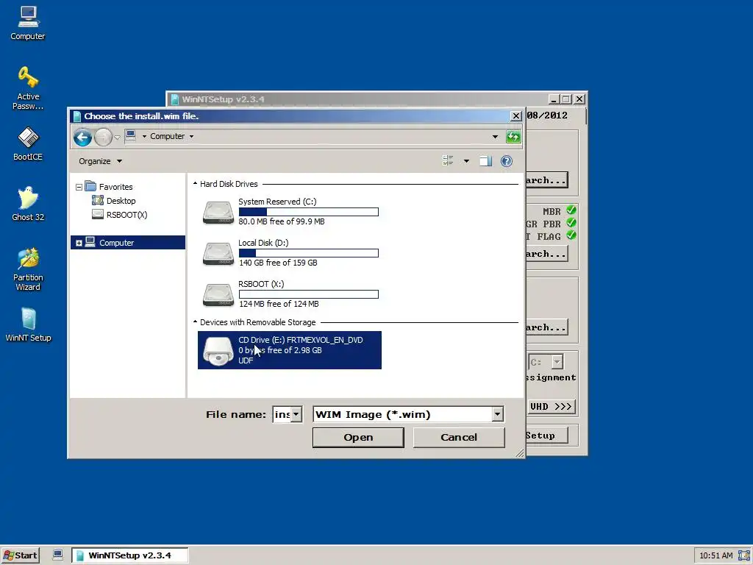Open the Start menu
This screenshot has width=753, height=565.
pyautogui.click(x=20, y=555)
